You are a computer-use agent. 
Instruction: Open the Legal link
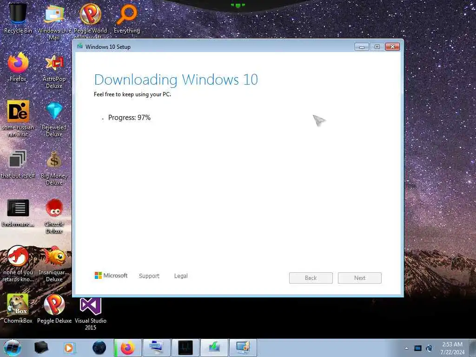coord(181,276)
